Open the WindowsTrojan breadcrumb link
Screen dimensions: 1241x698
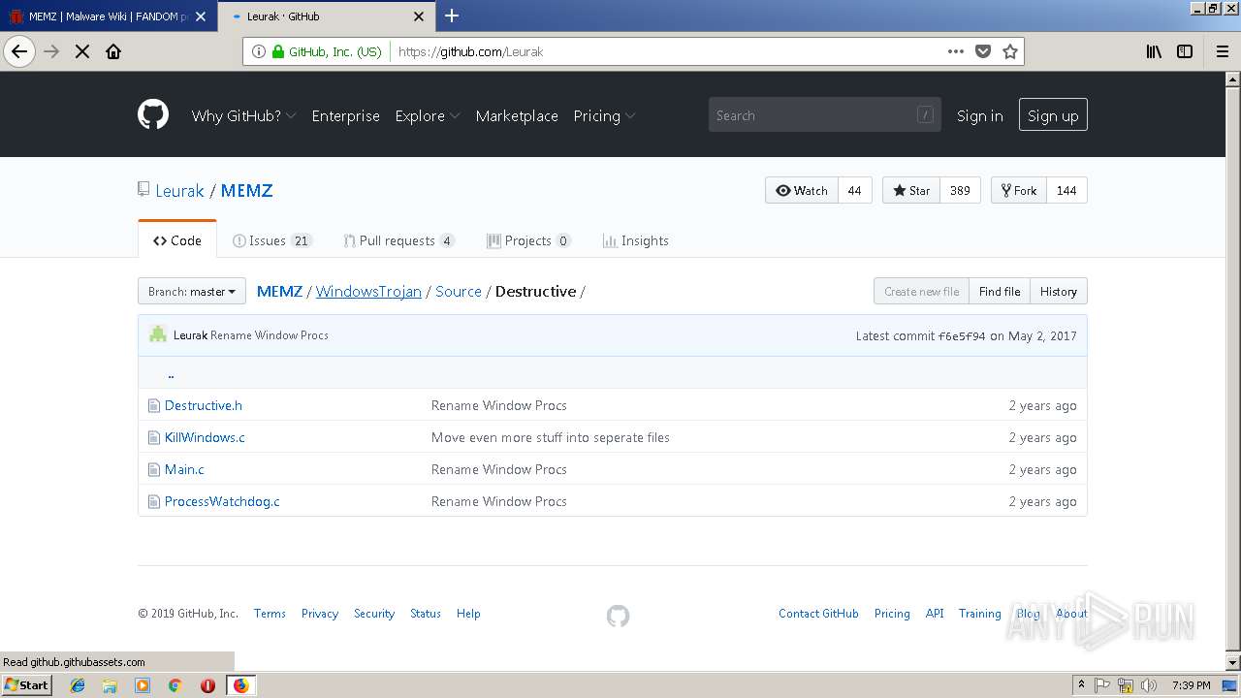click(368, 291)
